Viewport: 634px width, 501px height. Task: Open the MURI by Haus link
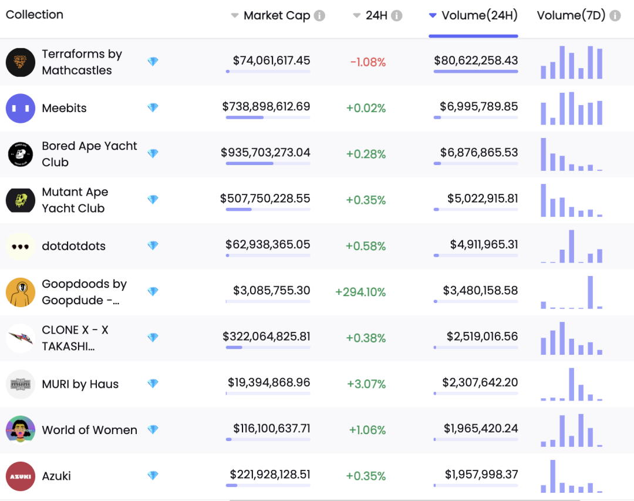(80, 384)
